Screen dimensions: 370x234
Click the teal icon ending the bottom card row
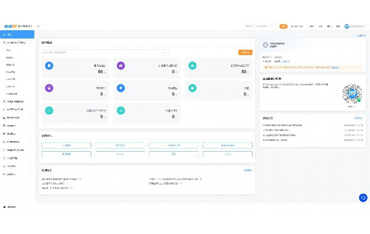[121, 110]
